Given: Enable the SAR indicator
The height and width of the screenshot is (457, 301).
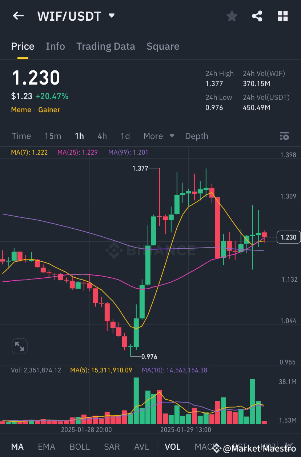Looking at the screenshot, I should (112, 446).
